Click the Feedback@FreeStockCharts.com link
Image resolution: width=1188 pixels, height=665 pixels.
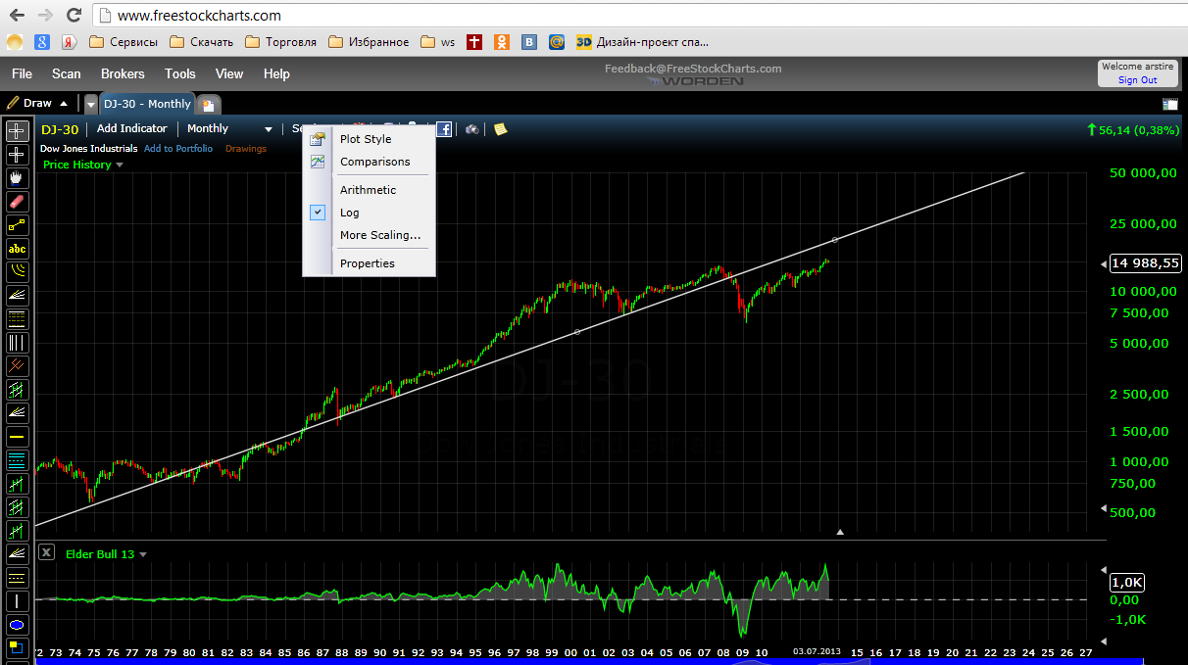click(x=693, y=69)
